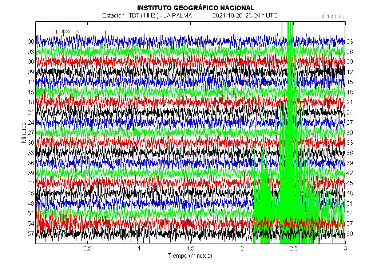
Task: Click the date text '2021-10-26 23-24 h UTC'
Action: coord(245,16)
